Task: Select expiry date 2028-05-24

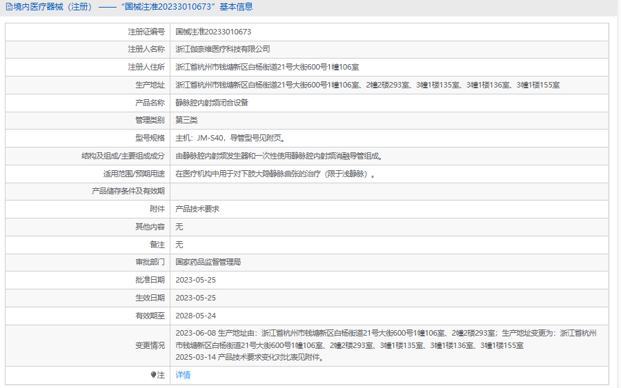Action: point(196,316)
